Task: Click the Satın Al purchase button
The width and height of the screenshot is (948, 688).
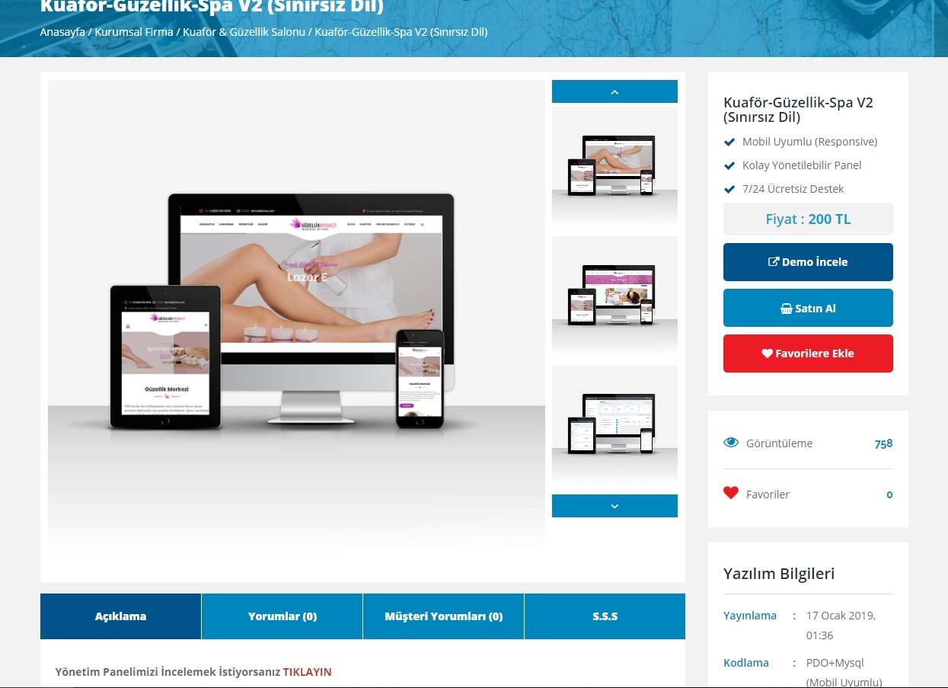Action: coord(808,308)
